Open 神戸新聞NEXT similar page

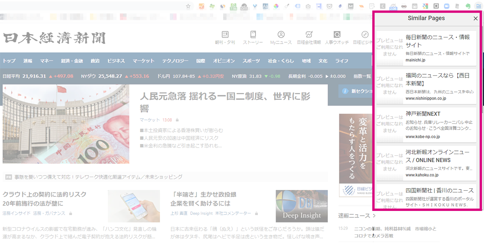click(426, 124)
